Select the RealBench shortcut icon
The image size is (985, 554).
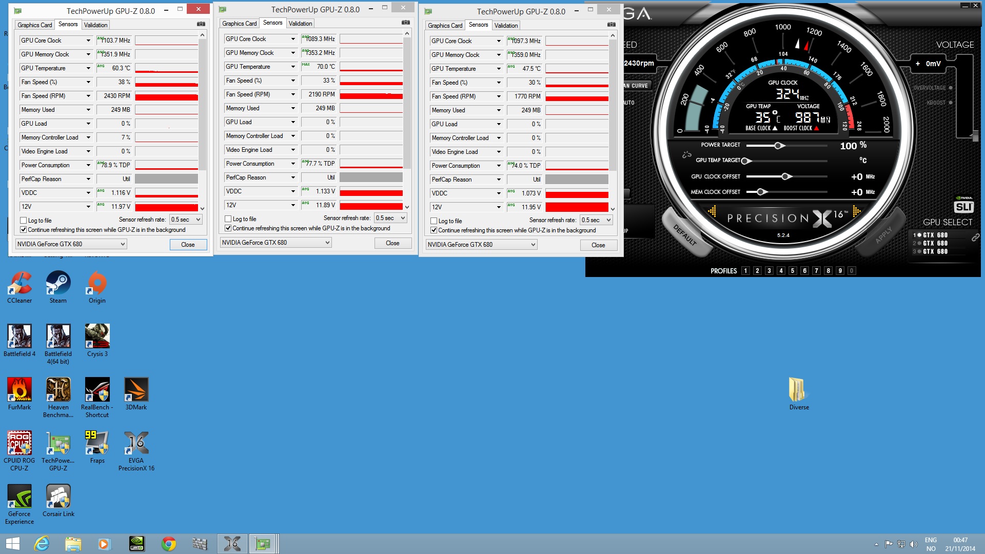click(97, 398)
